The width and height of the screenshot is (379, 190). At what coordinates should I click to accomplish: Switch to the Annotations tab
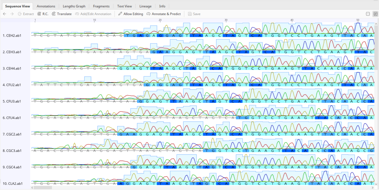coord(46,6)
